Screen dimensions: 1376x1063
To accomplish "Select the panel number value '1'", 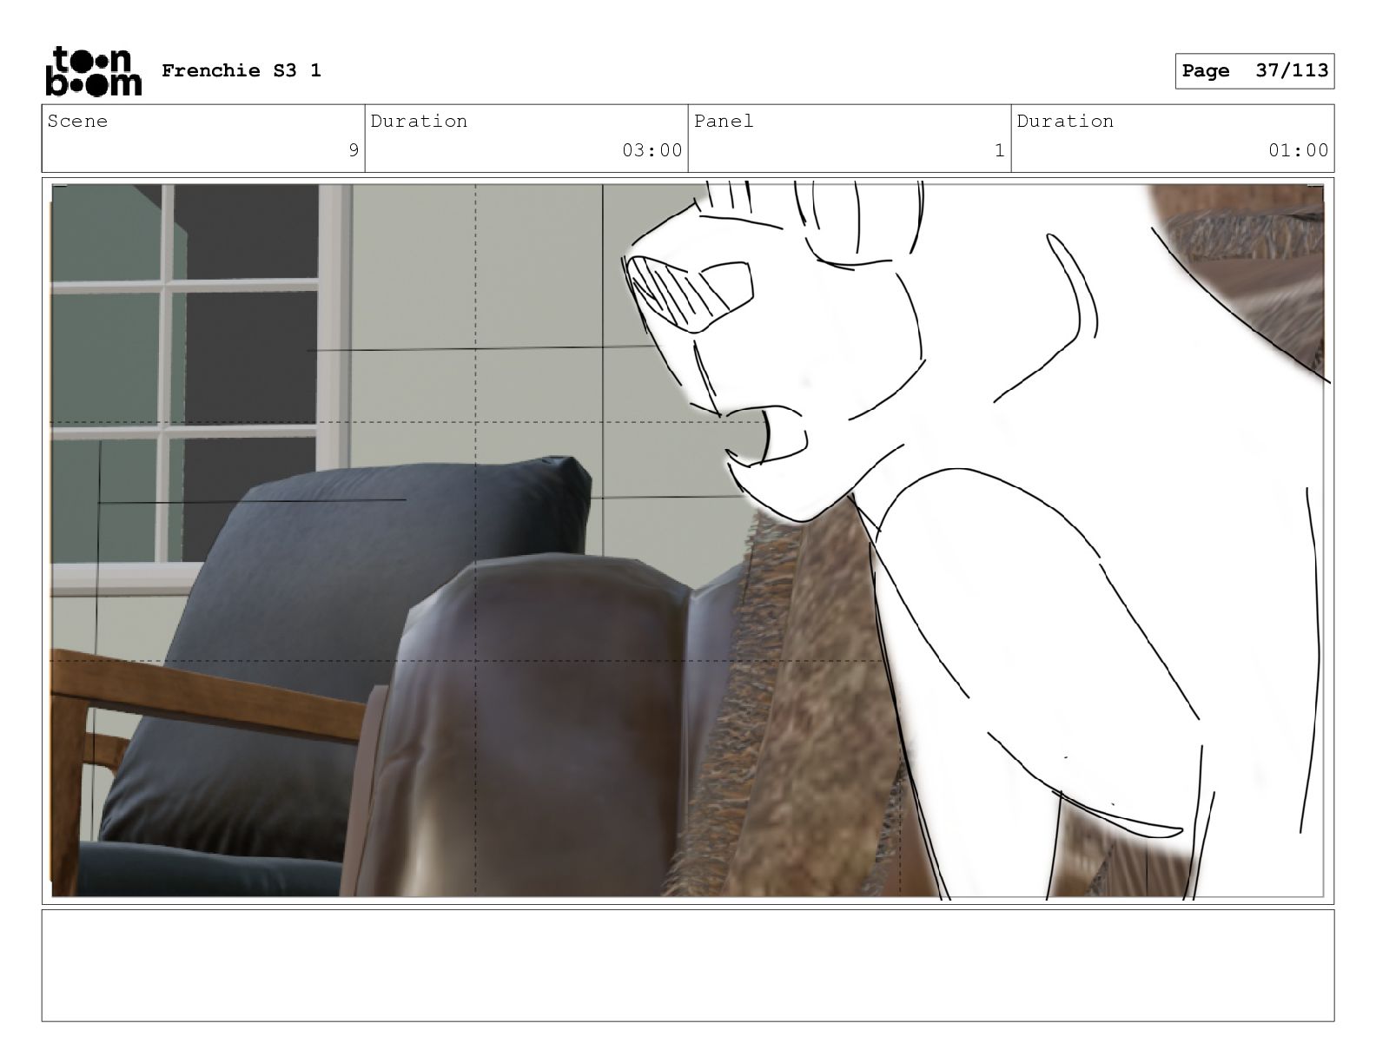I will click(1000, 150).
